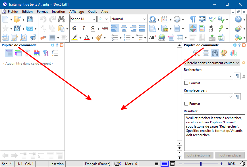Image resolution: width=247 pixels, height=167 pixels.
Task: Insert date with calendar icon
Action: 165,19
